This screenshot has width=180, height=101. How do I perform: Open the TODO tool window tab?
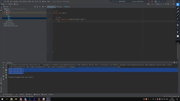click(22, 95)
